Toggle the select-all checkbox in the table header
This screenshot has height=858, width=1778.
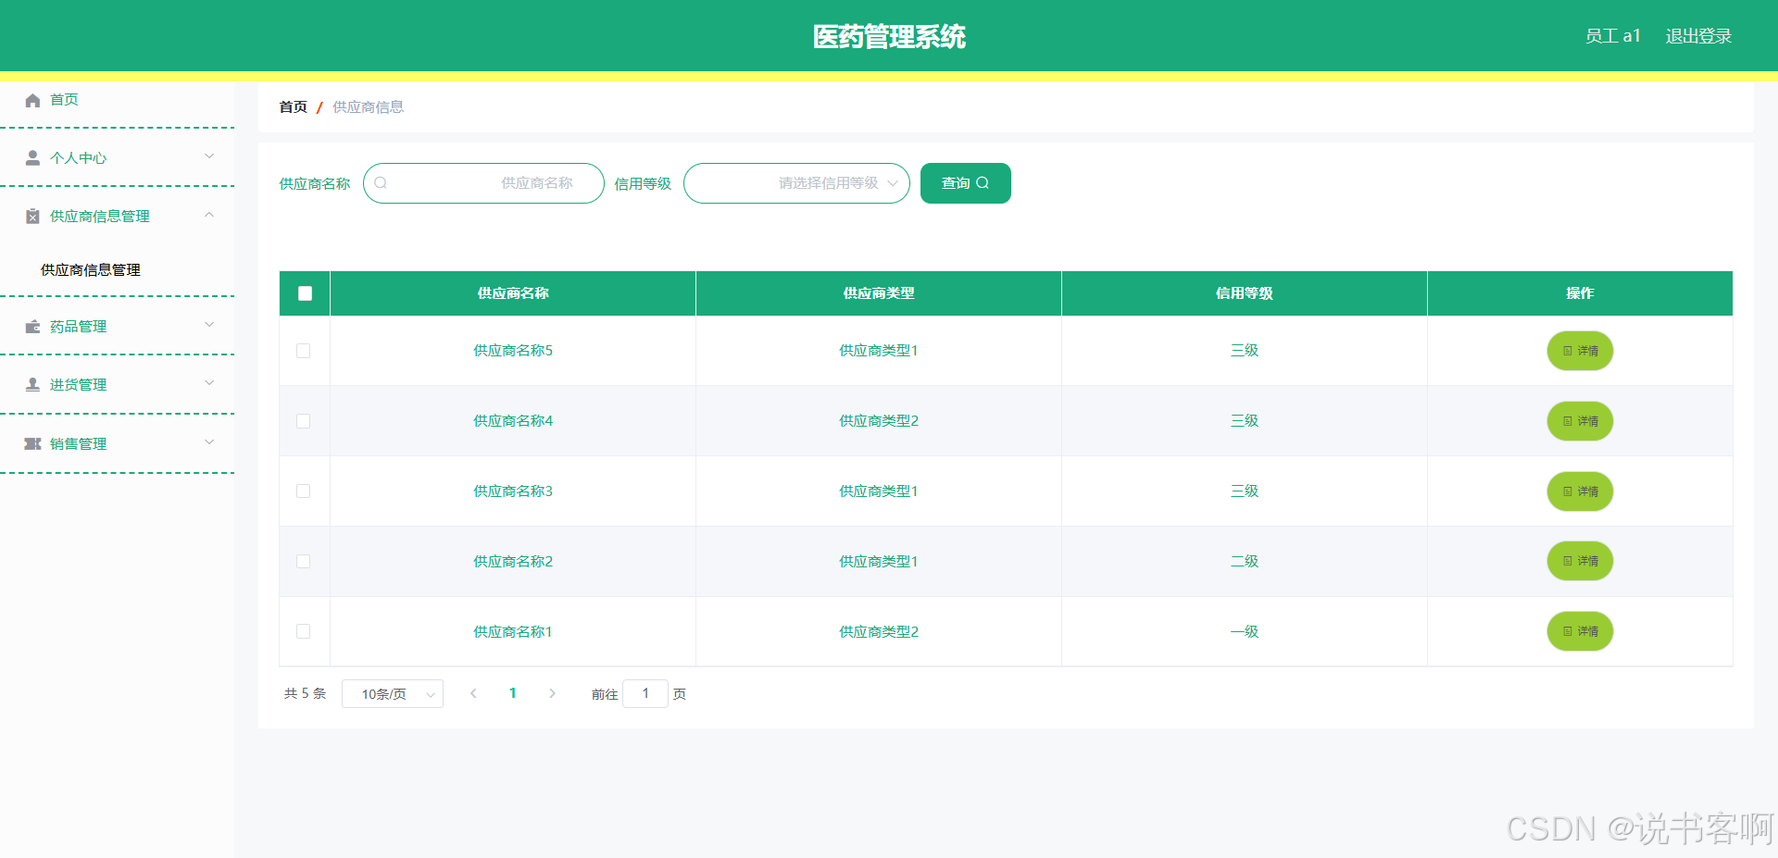pos(304,292)
